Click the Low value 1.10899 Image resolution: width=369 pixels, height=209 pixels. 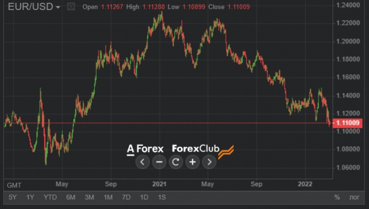[194, 7]
